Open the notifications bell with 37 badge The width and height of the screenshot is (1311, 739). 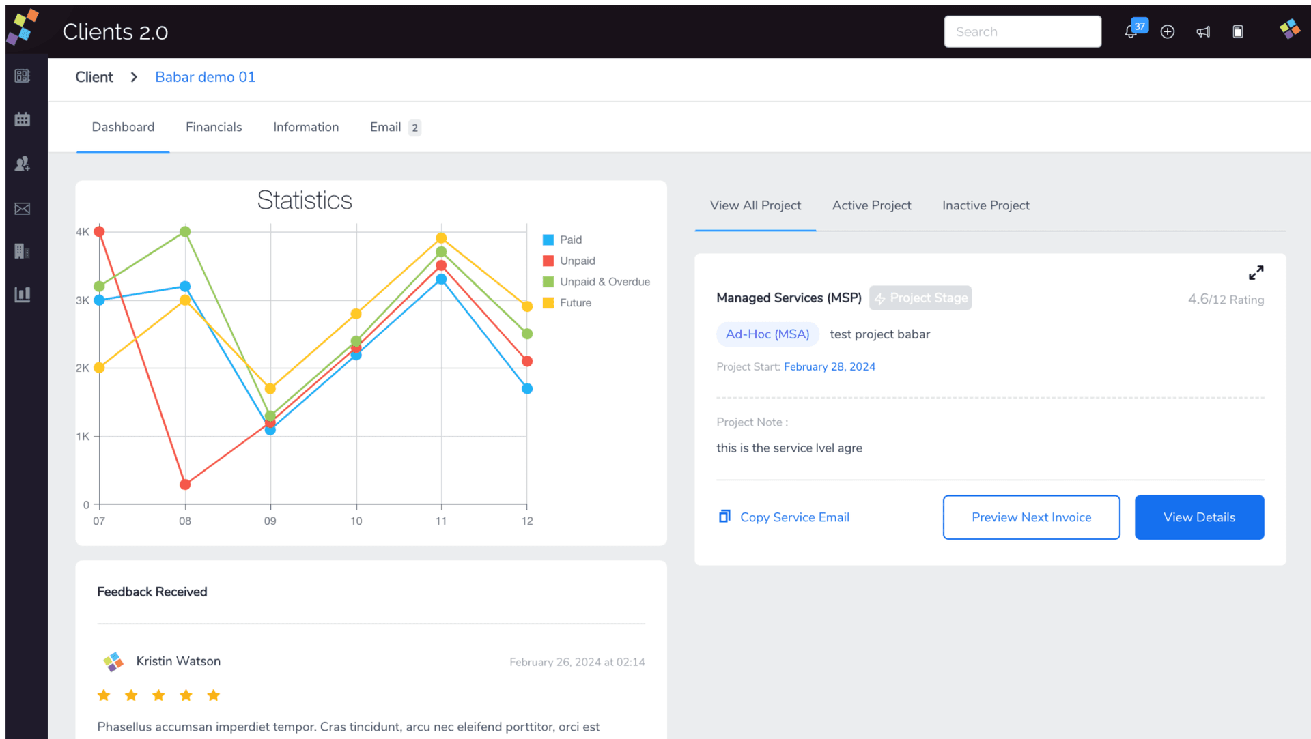tap(1131, 31)
